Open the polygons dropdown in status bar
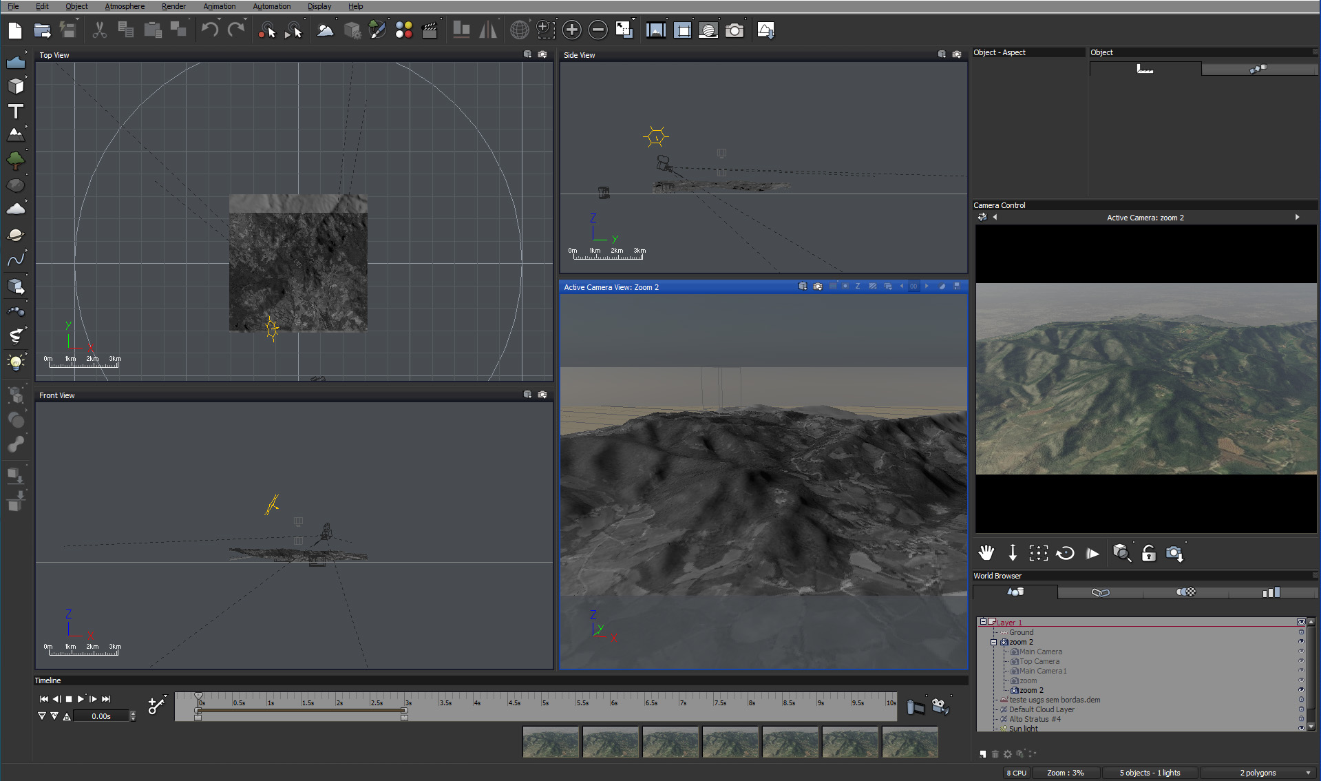The height and width of the screenshot is (781, 1321). 1308,773
